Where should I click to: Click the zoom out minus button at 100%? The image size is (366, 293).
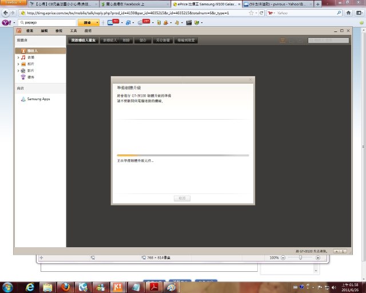coord(283,258)
